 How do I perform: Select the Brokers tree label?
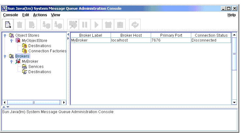pos(22,56)
